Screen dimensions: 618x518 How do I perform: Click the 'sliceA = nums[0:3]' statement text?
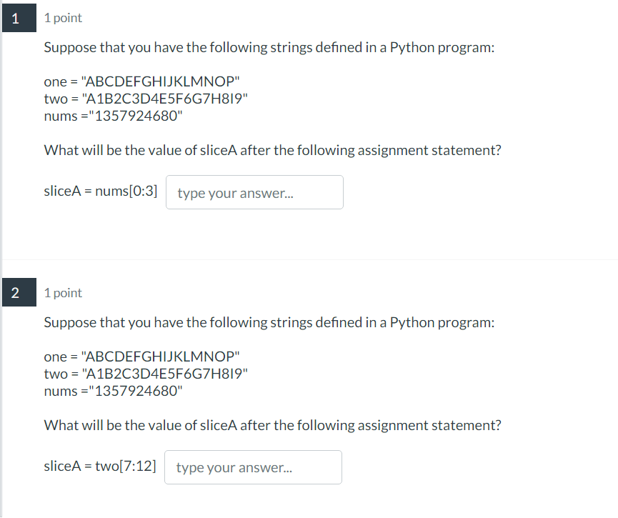[x=101, y=192]
